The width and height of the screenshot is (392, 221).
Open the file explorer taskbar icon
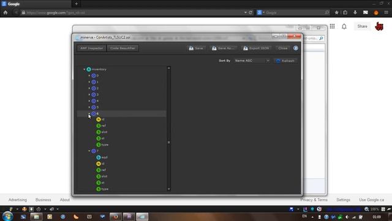(x=37, y=217)
